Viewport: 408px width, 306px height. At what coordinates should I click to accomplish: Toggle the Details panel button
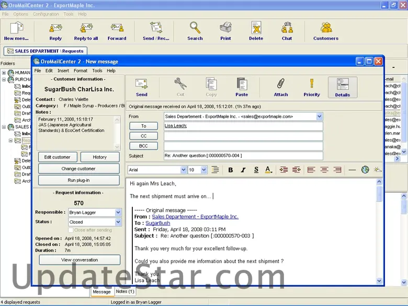coord(343,87)
